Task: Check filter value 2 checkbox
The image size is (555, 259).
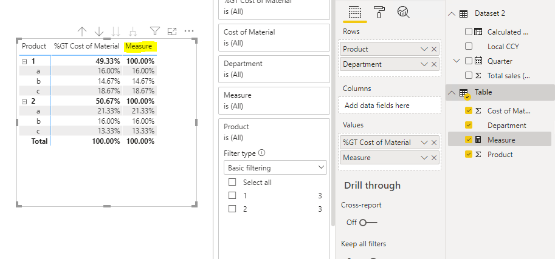Action: 232,209
